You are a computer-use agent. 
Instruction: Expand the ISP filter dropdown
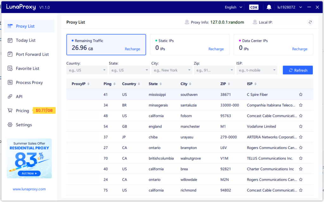257,70
